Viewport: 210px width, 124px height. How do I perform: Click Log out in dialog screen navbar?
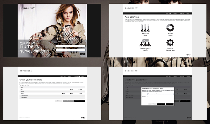188,76
